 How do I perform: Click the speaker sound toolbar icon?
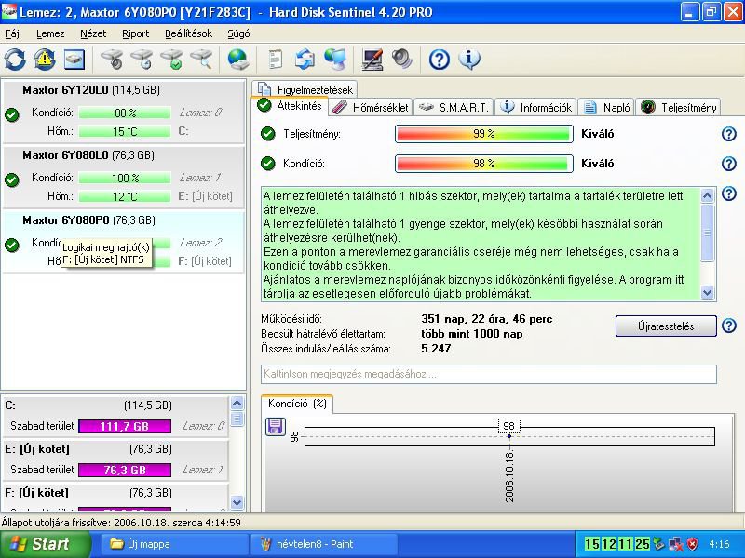pyautogui.click(x=402, y=60)
